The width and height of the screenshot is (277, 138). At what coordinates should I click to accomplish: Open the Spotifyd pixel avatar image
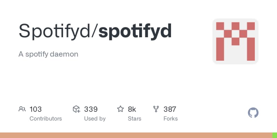(x=235, y=41)
